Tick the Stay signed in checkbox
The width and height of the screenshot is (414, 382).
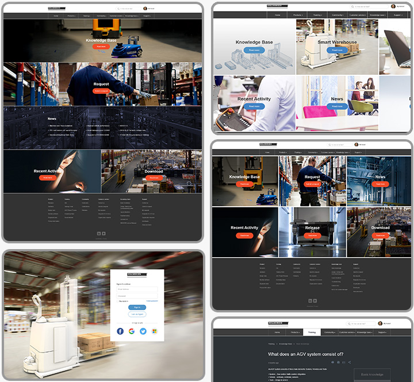(118, 301)
